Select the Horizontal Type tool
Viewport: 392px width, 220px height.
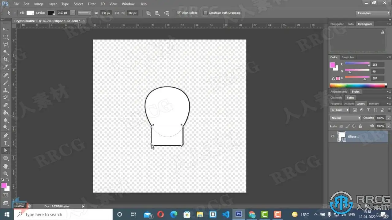point(6,143)
